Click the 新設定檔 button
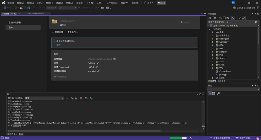Screen dimensions: 261x140 (58, 32)
